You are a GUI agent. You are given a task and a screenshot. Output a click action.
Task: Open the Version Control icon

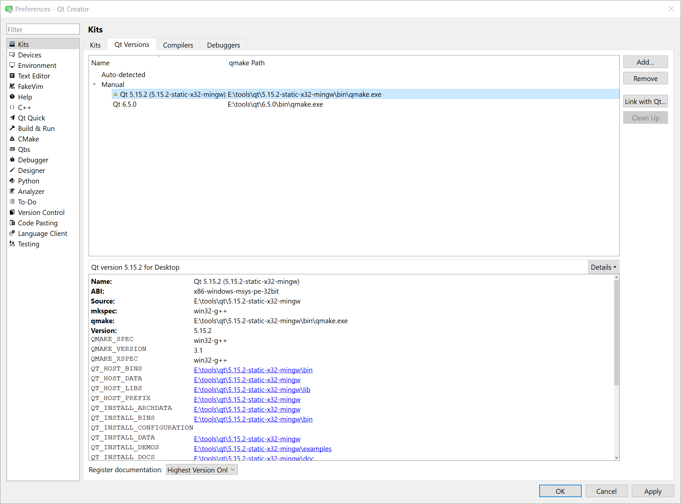[x=12, y=212]
